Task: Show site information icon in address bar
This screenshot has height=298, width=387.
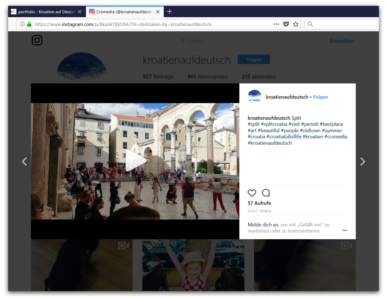Action: pos(22,24)
